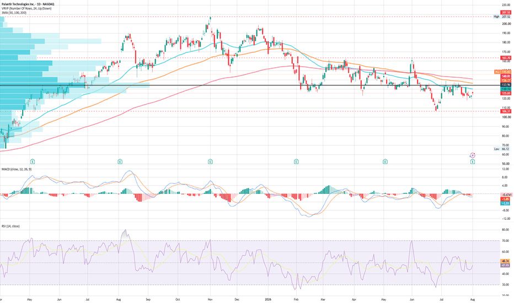Select the MACD (close, 12, 26, 9) legend
The height and width of the screenshot is (303, 514).
tap(17, 169)
